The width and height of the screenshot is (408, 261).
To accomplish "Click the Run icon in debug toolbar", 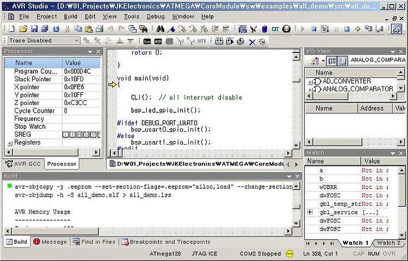I will tap(325, 29).
